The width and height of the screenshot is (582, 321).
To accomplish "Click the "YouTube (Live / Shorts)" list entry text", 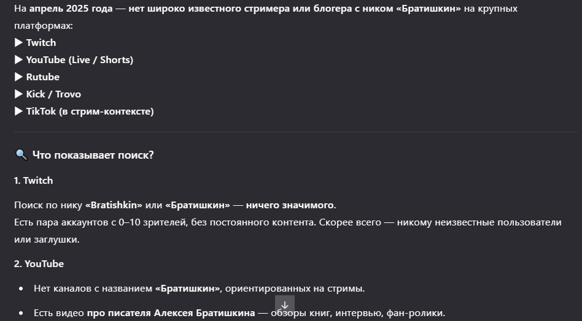I will click(x=79, y=60).
